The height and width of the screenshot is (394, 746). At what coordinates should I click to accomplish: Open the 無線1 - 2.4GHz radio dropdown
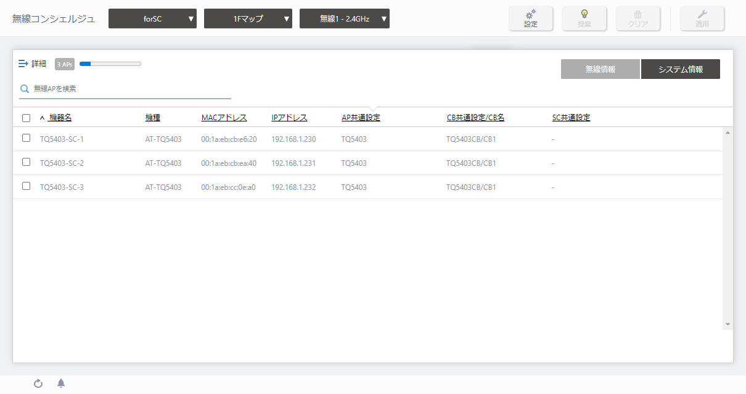(x=345, y=18)
